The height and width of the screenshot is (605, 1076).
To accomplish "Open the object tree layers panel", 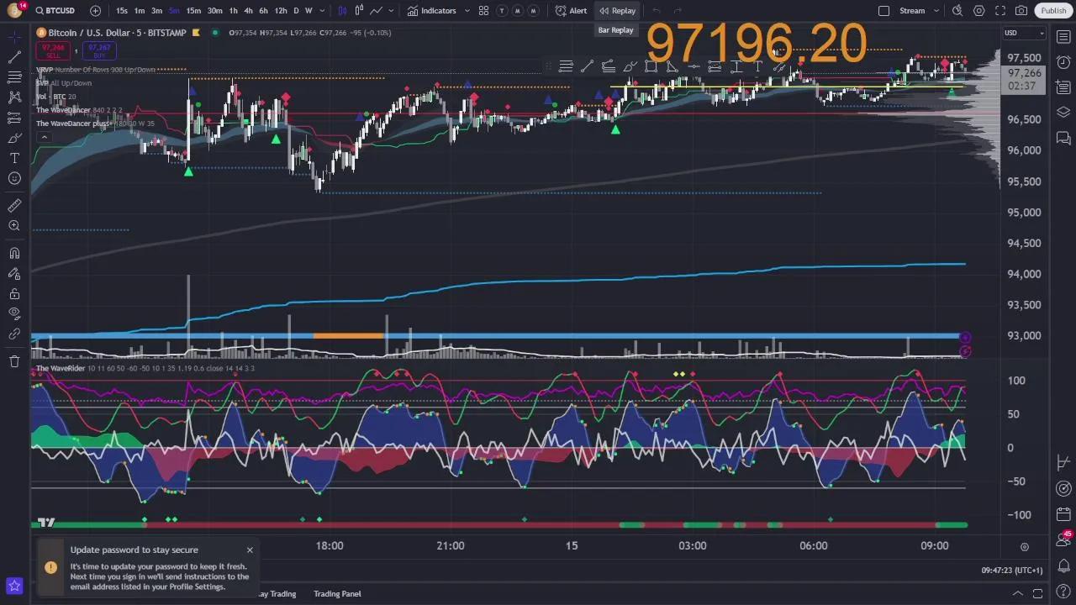I will tap(1063, 112).
